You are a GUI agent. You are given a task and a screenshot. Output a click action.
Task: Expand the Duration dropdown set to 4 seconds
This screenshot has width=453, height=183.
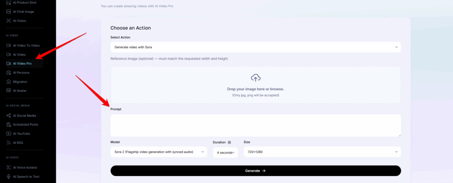(225, 152)
